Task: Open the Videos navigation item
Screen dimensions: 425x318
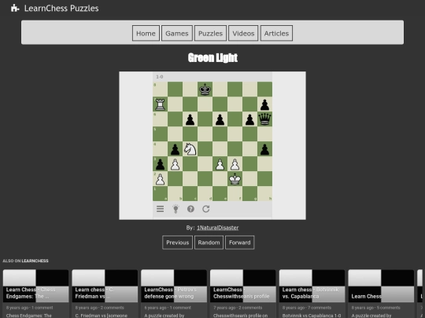Action: 243,33
